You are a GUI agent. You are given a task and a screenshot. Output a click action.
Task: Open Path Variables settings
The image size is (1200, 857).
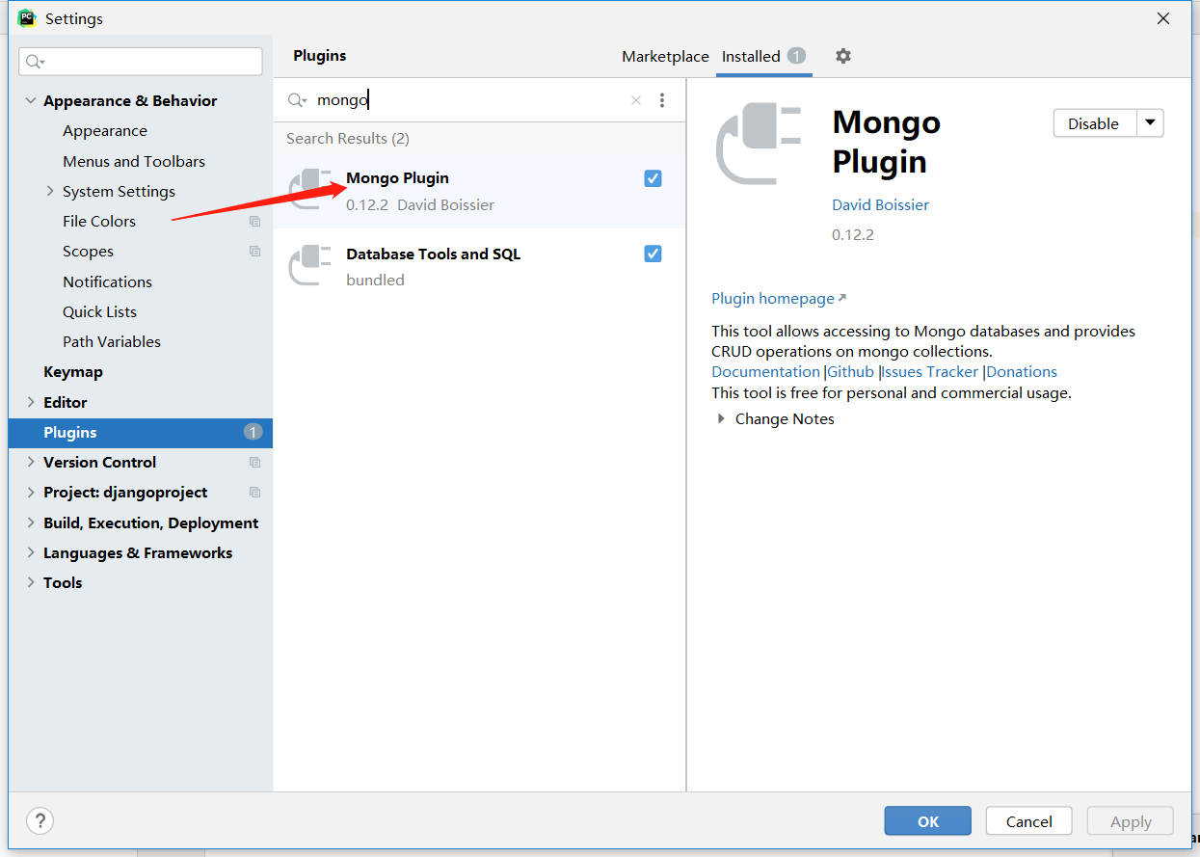click(x=112, y=342)
